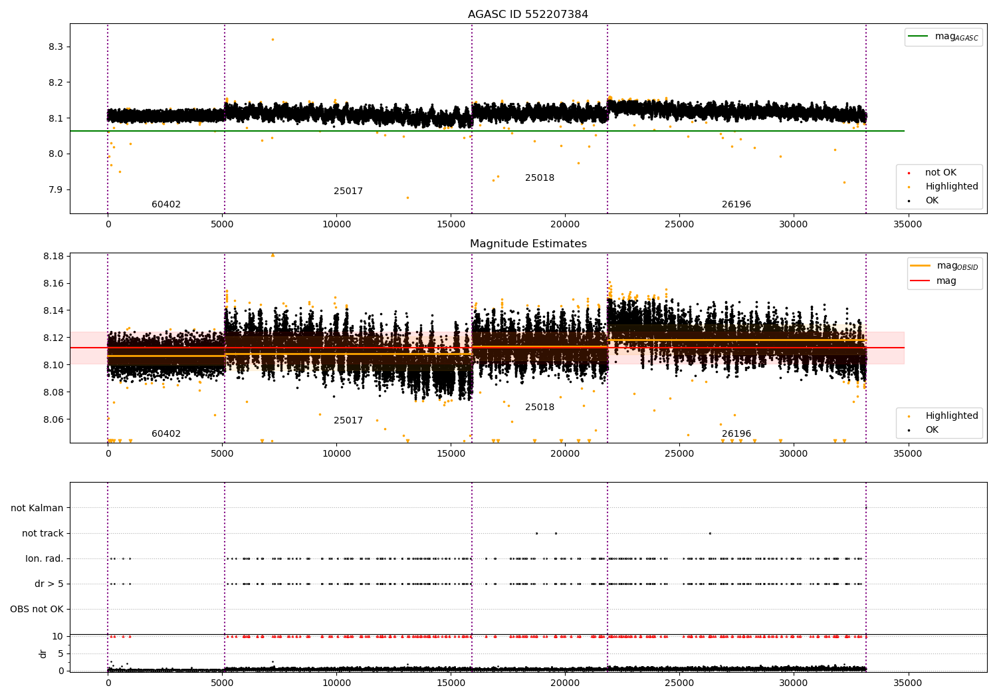Click obsid label 25018 in middle plot
The image size is (997, 698).
coord(540,407)
